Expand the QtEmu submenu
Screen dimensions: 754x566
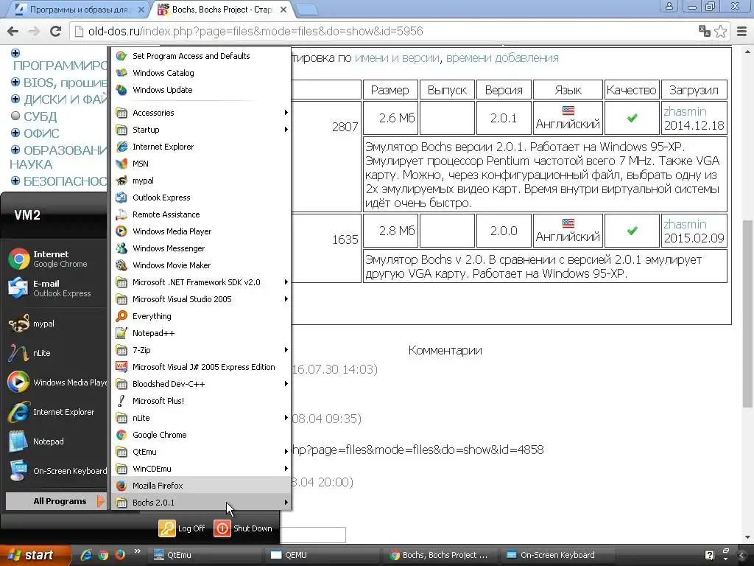[201, 452]
